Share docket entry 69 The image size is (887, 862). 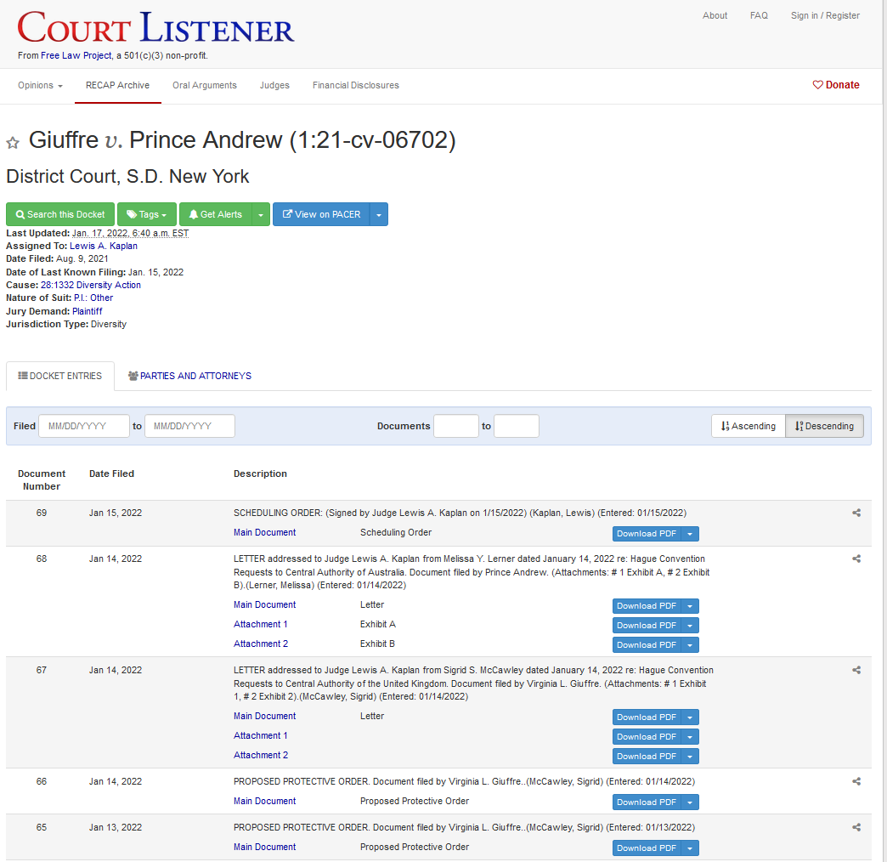coord(856,513)
